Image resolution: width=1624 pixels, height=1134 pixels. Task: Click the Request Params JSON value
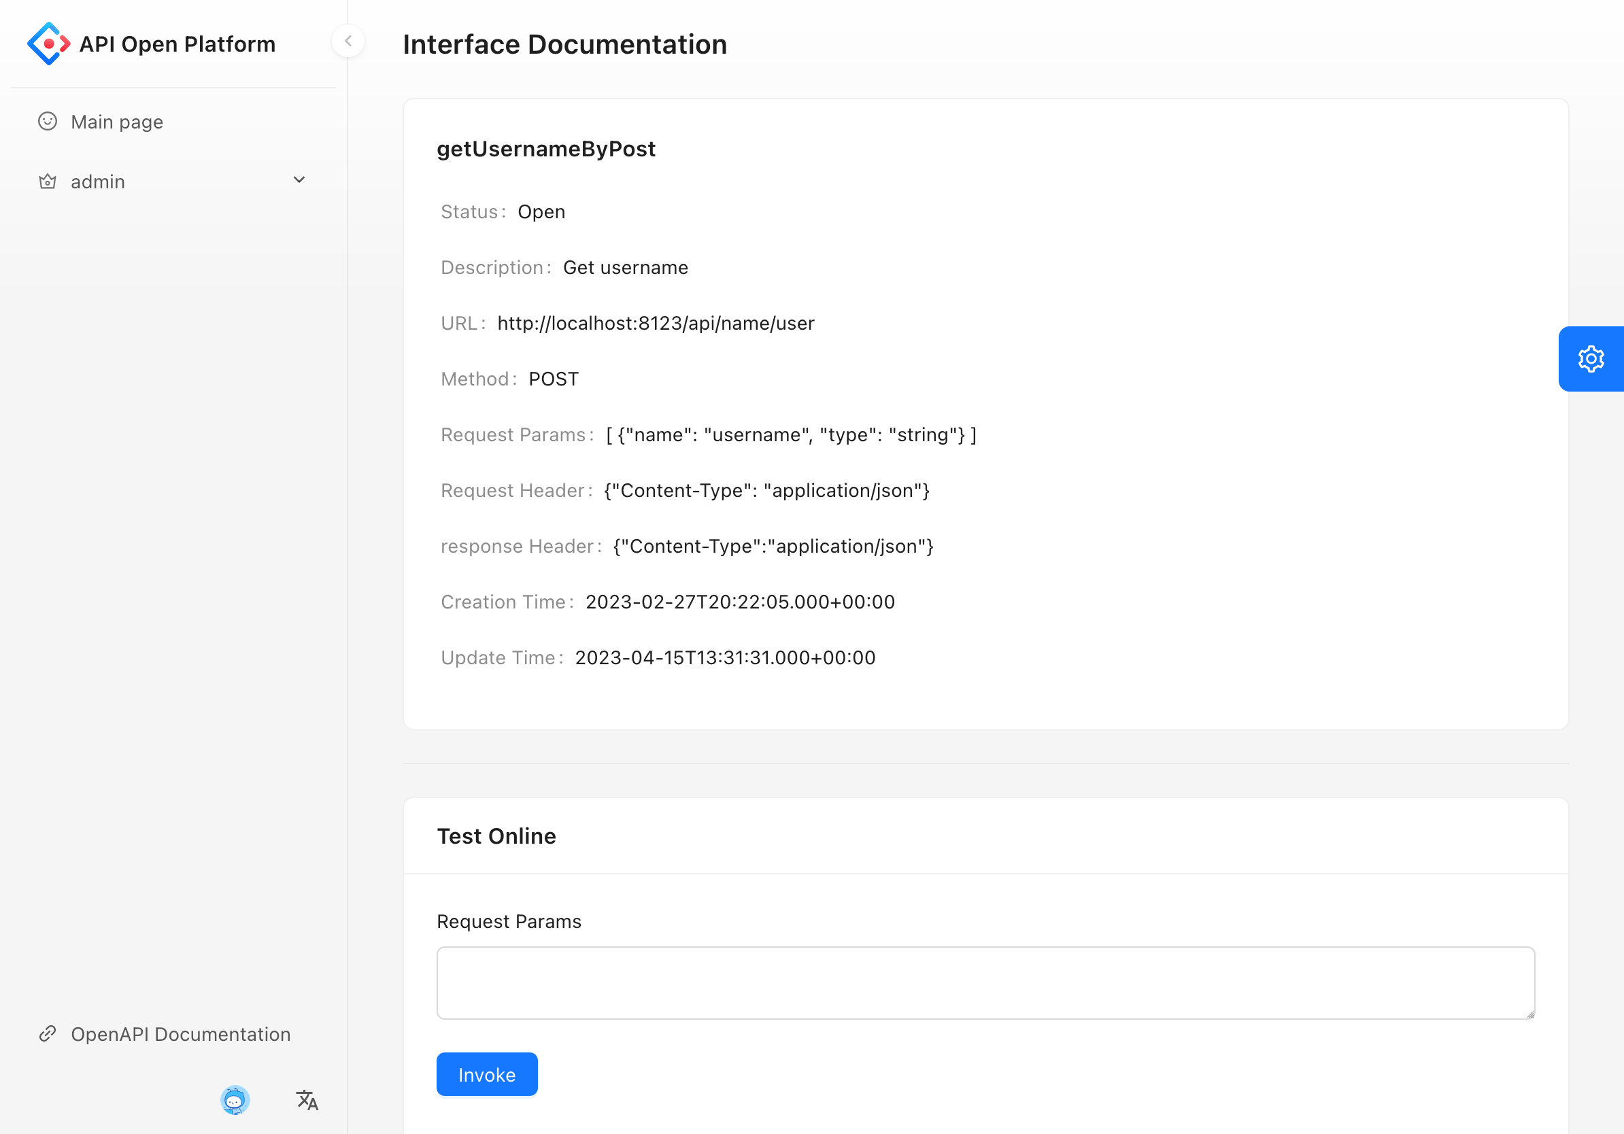click(x=792, y=435)
